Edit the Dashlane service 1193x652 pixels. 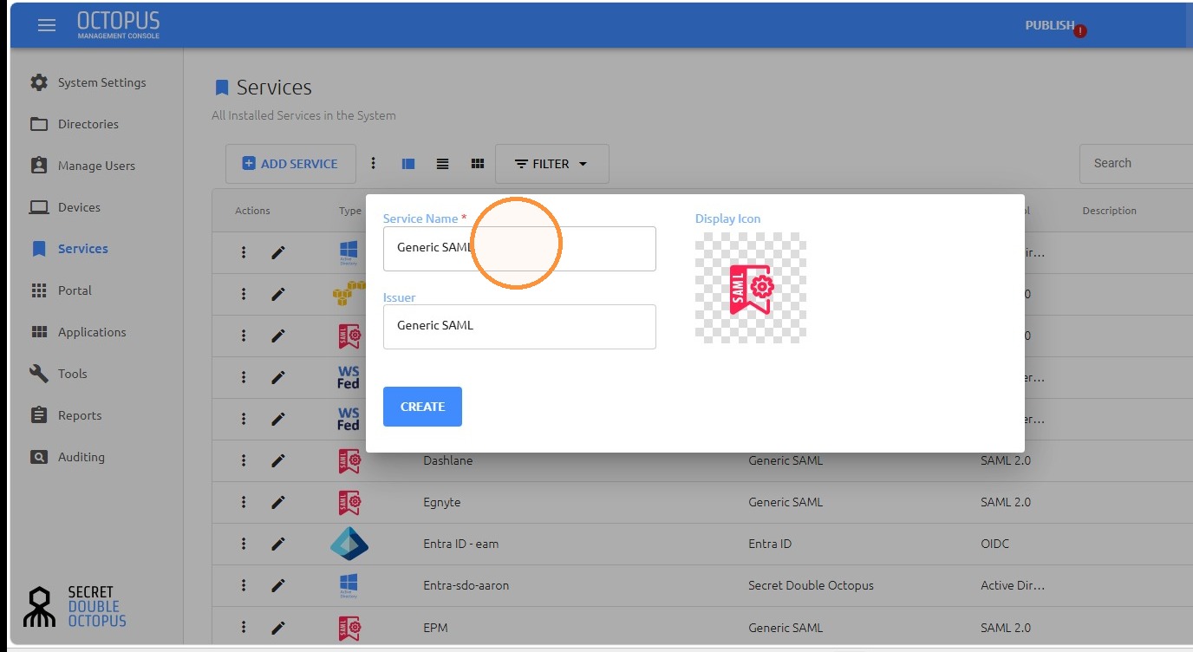[x=278, y=460]
